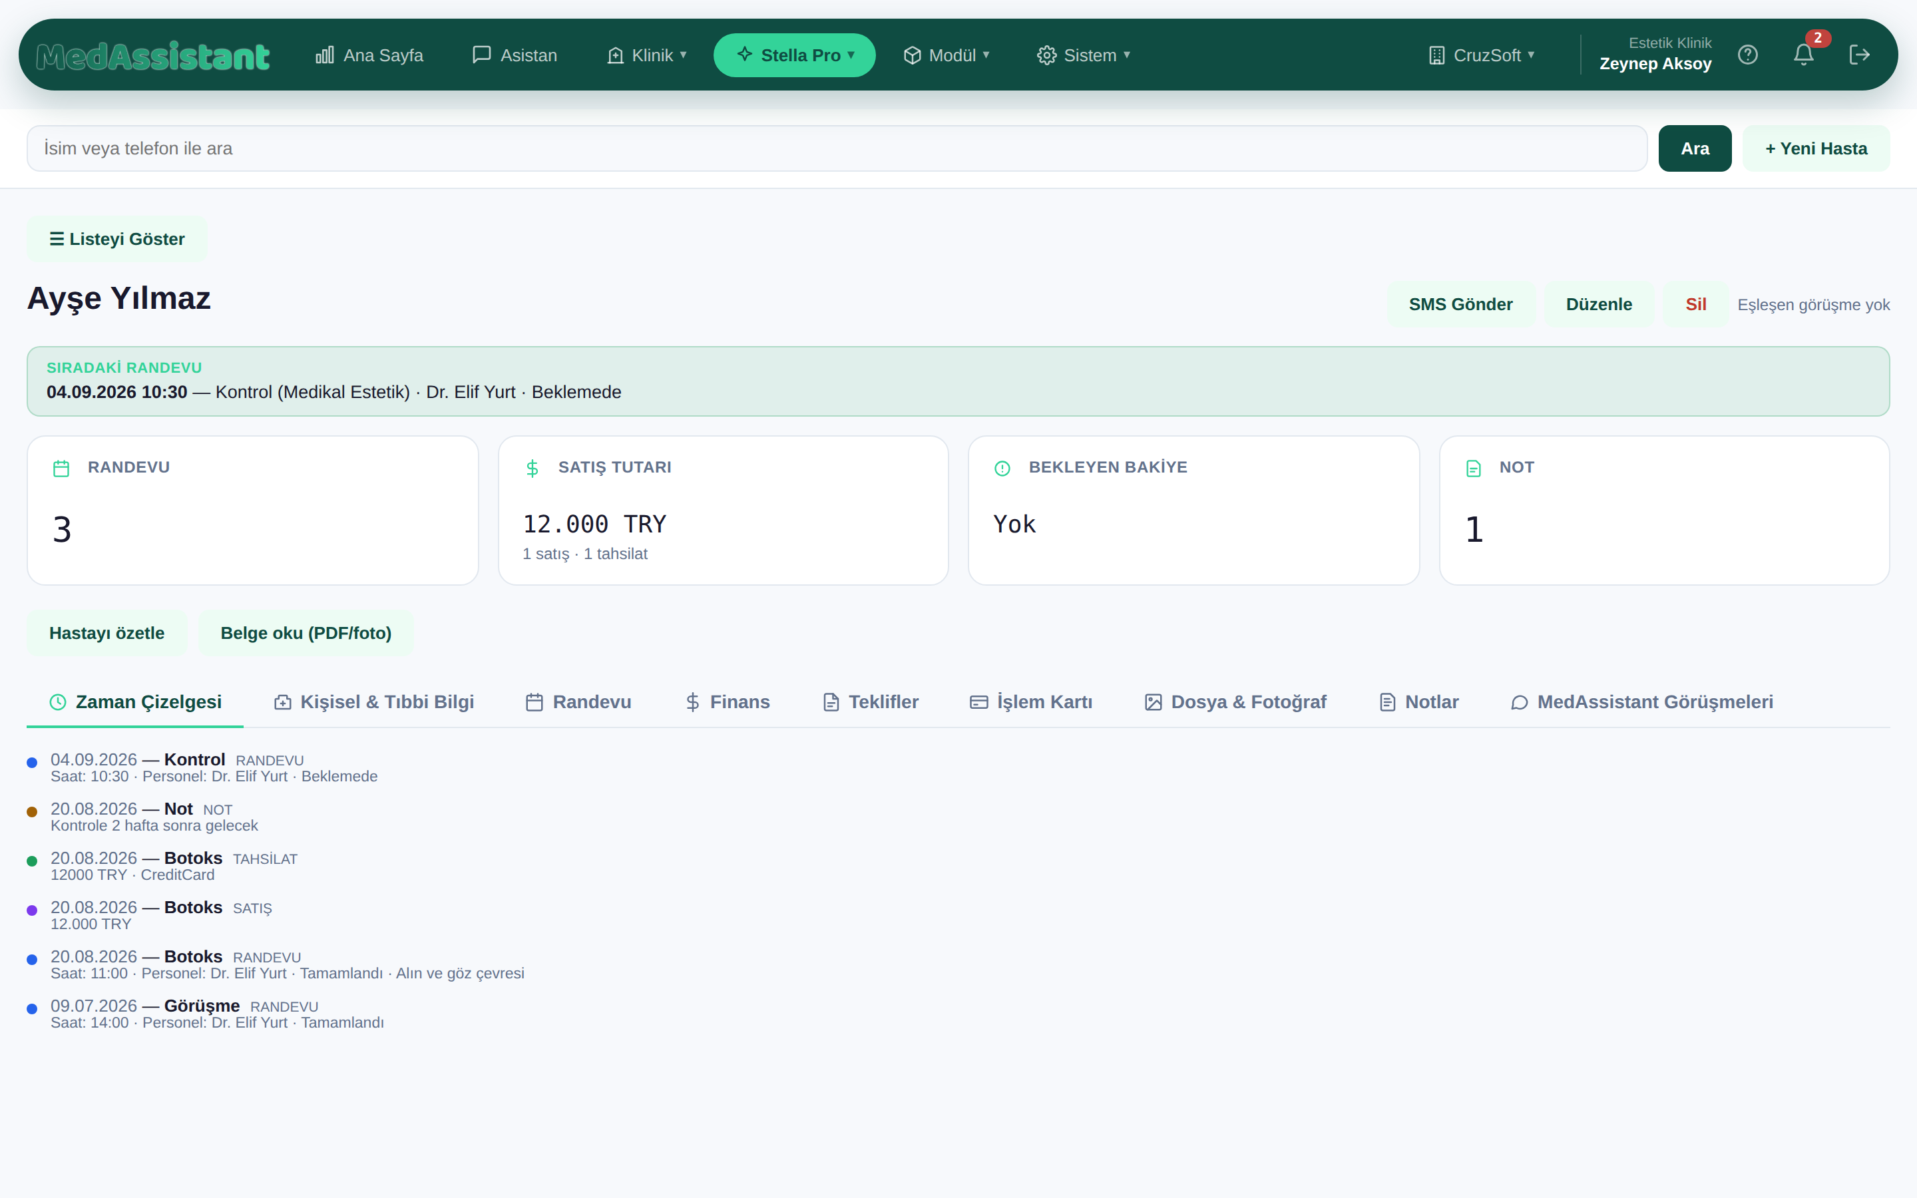Switch to Kişisel & Tıbbi Bilgi tab

tap(375, 702)
